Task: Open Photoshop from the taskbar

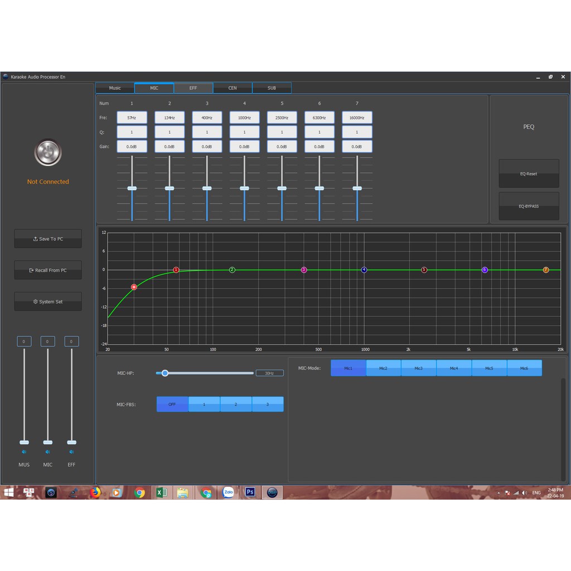Action: pos(250,492)
